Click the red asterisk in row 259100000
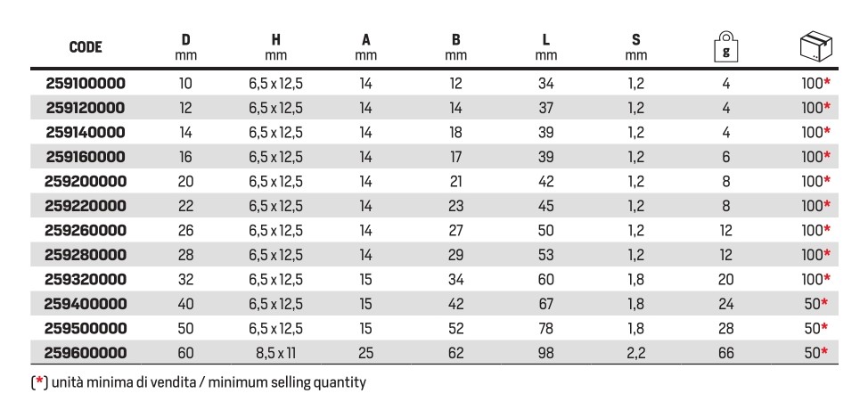Screen dimensions: 868x418 pyautogui.click(x=827, y=83)
